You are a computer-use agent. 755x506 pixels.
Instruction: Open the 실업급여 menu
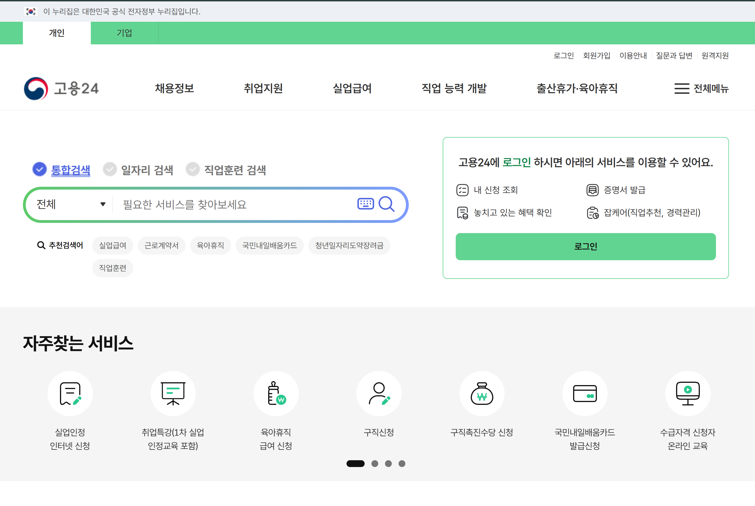click(352, 88)
